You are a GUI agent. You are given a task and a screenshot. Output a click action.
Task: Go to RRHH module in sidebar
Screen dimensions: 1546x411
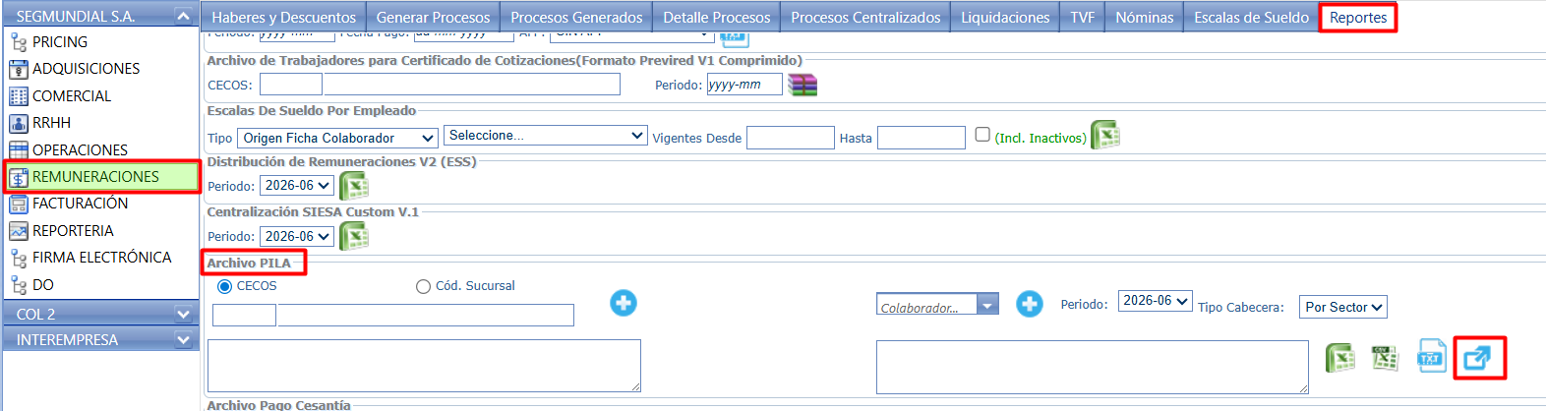click(51, 123)
